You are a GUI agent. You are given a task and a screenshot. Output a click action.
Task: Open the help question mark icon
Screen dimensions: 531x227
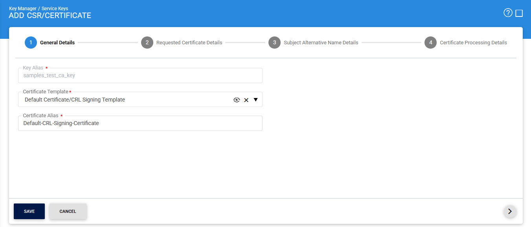508,13
